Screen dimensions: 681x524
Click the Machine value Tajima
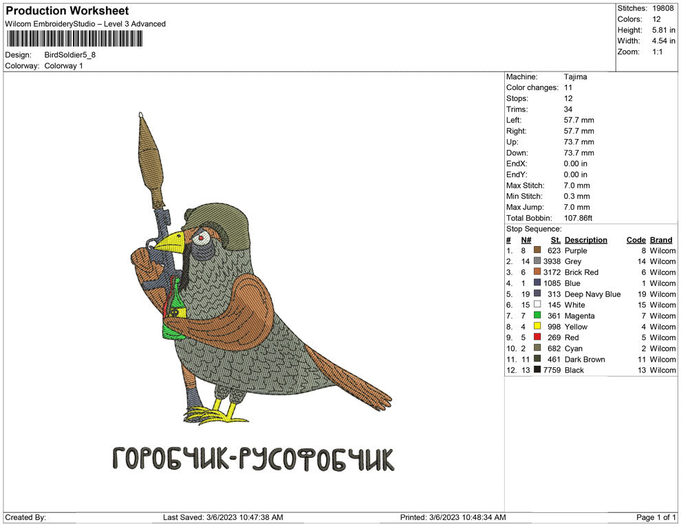[x=575, y=77]
